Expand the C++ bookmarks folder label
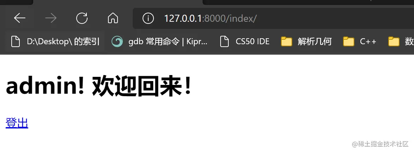Screen dimensions: 414x153 tap(368, 41)
